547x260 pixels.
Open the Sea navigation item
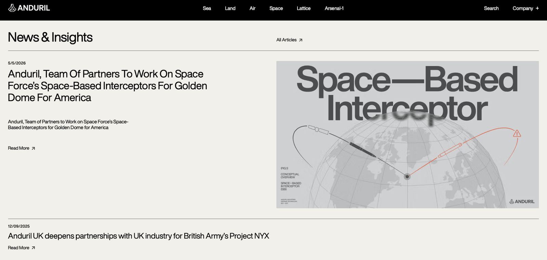tap(207, 8)
